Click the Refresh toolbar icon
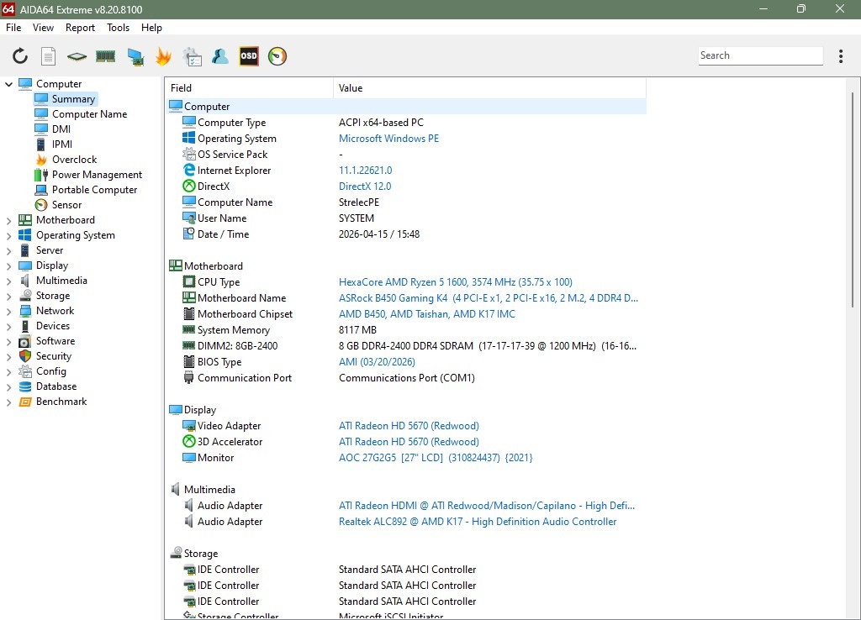The height and width of the screenshot is (620, 861). click(x=20, y=56)
